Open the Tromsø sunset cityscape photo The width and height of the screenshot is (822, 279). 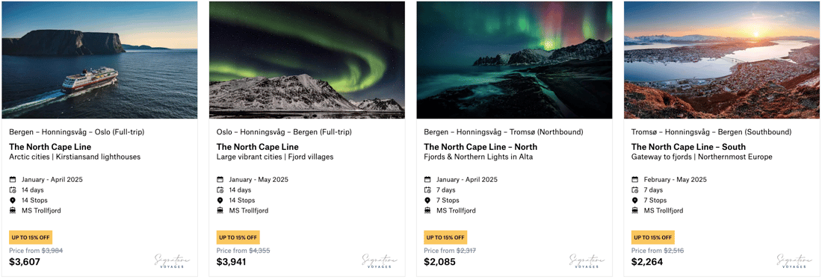[721, 60]
